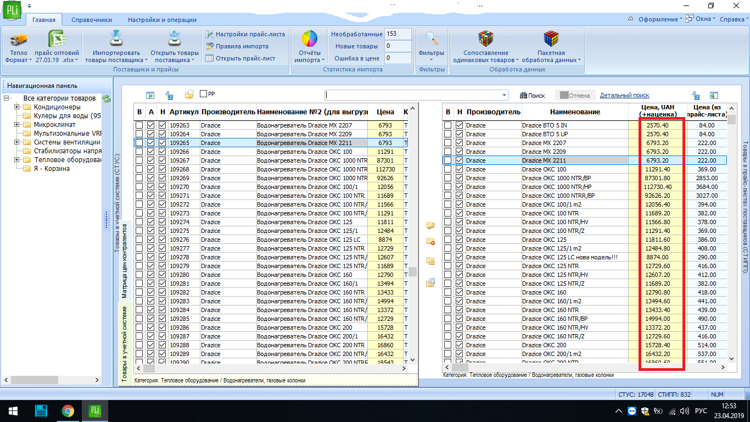Viewport: 750px width, 422px height.
Task: Refresh the navigation panel category tree
Action: [x=107, y=99]
